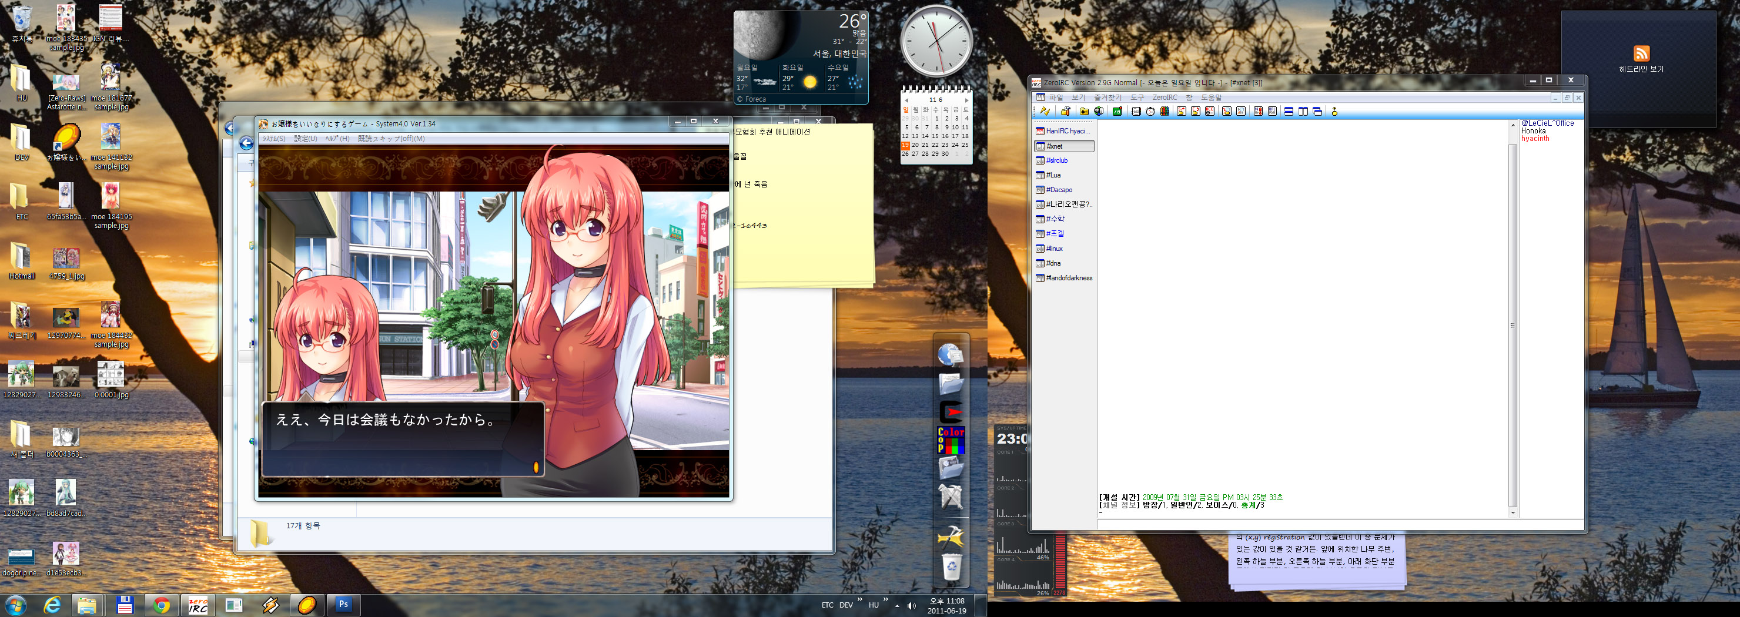Open the 도구 menu in ZeroIRC
1740x617 pixels.
point(1137,98)
